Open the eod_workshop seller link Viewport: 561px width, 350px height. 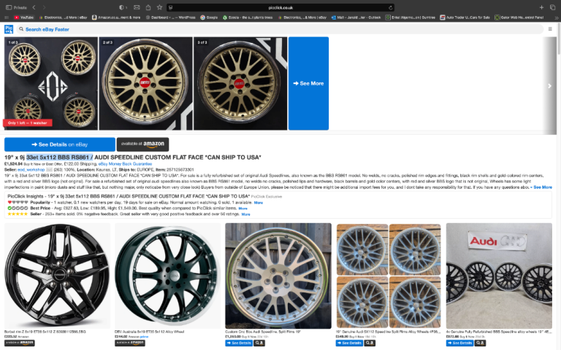tap(31, 170)
